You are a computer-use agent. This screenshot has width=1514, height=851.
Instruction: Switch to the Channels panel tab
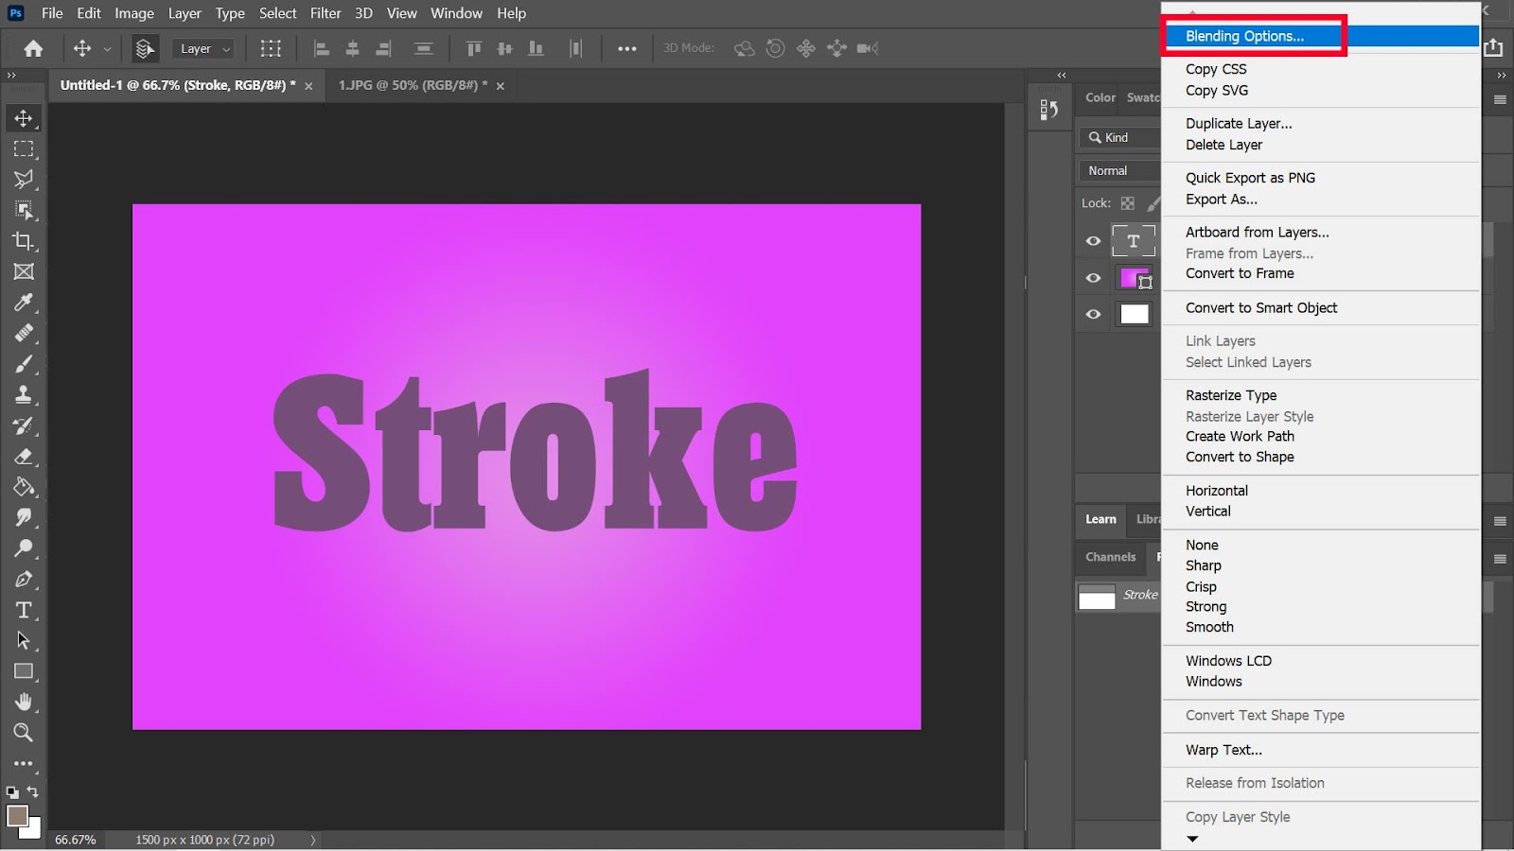coord(1110,557)
